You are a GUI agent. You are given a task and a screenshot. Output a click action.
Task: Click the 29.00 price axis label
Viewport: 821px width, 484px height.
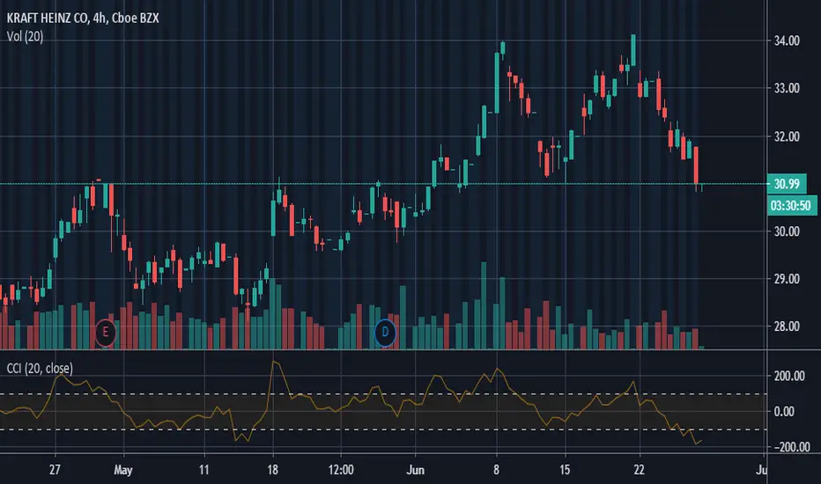point(787,279)
